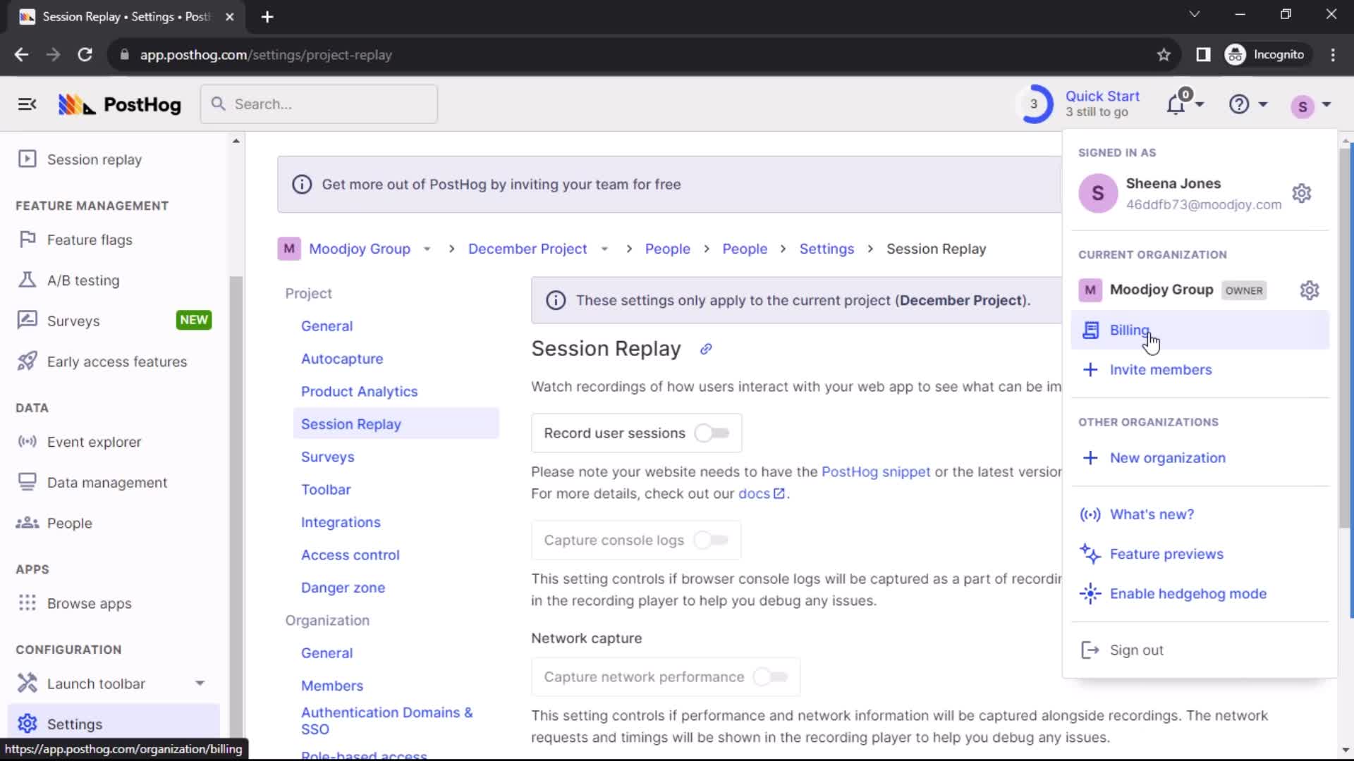1354x761 pixels.
Task: Click the Feature Flags sidebar icon
Action: click(27, 239)
